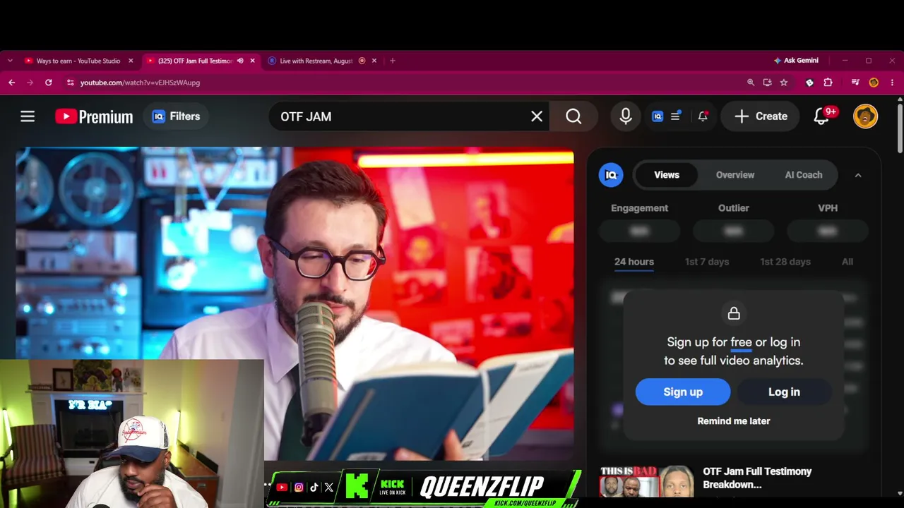
Task: Mute the OTF Jam tab audio icon
Action: (x=240, y=61)
